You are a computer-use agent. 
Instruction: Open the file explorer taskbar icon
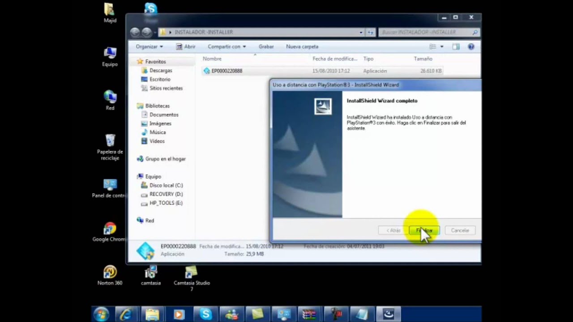(152, 314)
